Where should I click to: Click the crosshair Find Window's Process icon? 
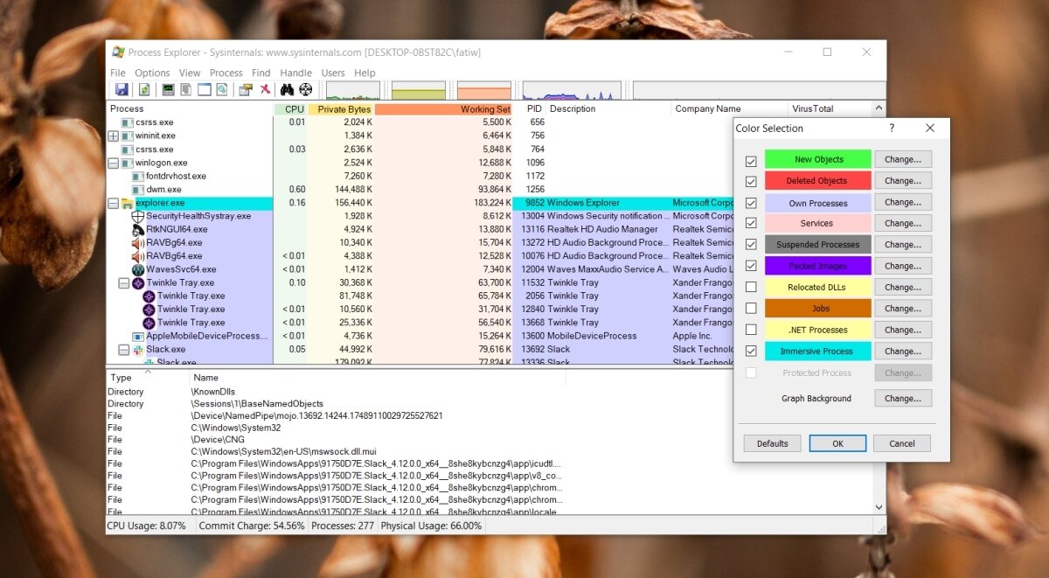(x=305, y=90)
